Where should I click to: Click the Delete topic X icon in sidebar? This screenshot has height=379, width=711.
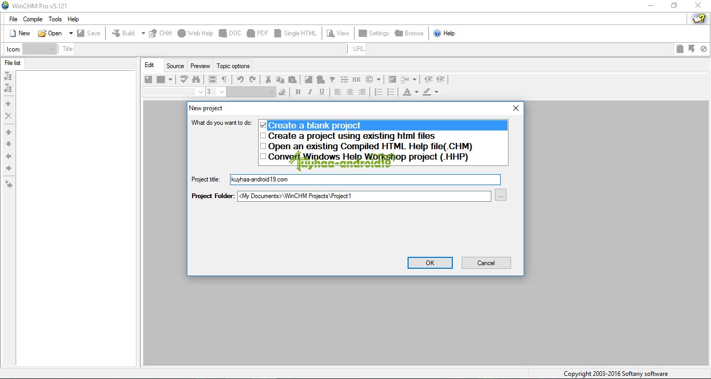(8, 116)
